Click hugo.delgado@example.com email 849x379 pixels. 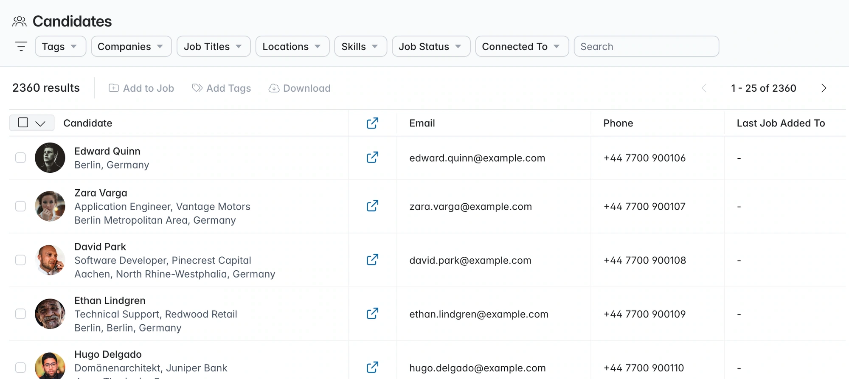click(478, 368)
